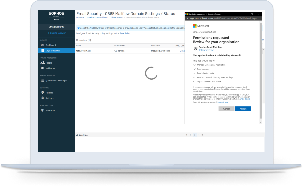Open the Policies shield icon
303x187 pixels.
tap(42, 93)
